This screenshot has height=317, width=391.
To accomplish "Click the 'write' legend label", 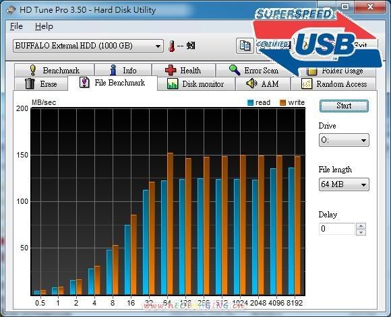I will 296,102.
